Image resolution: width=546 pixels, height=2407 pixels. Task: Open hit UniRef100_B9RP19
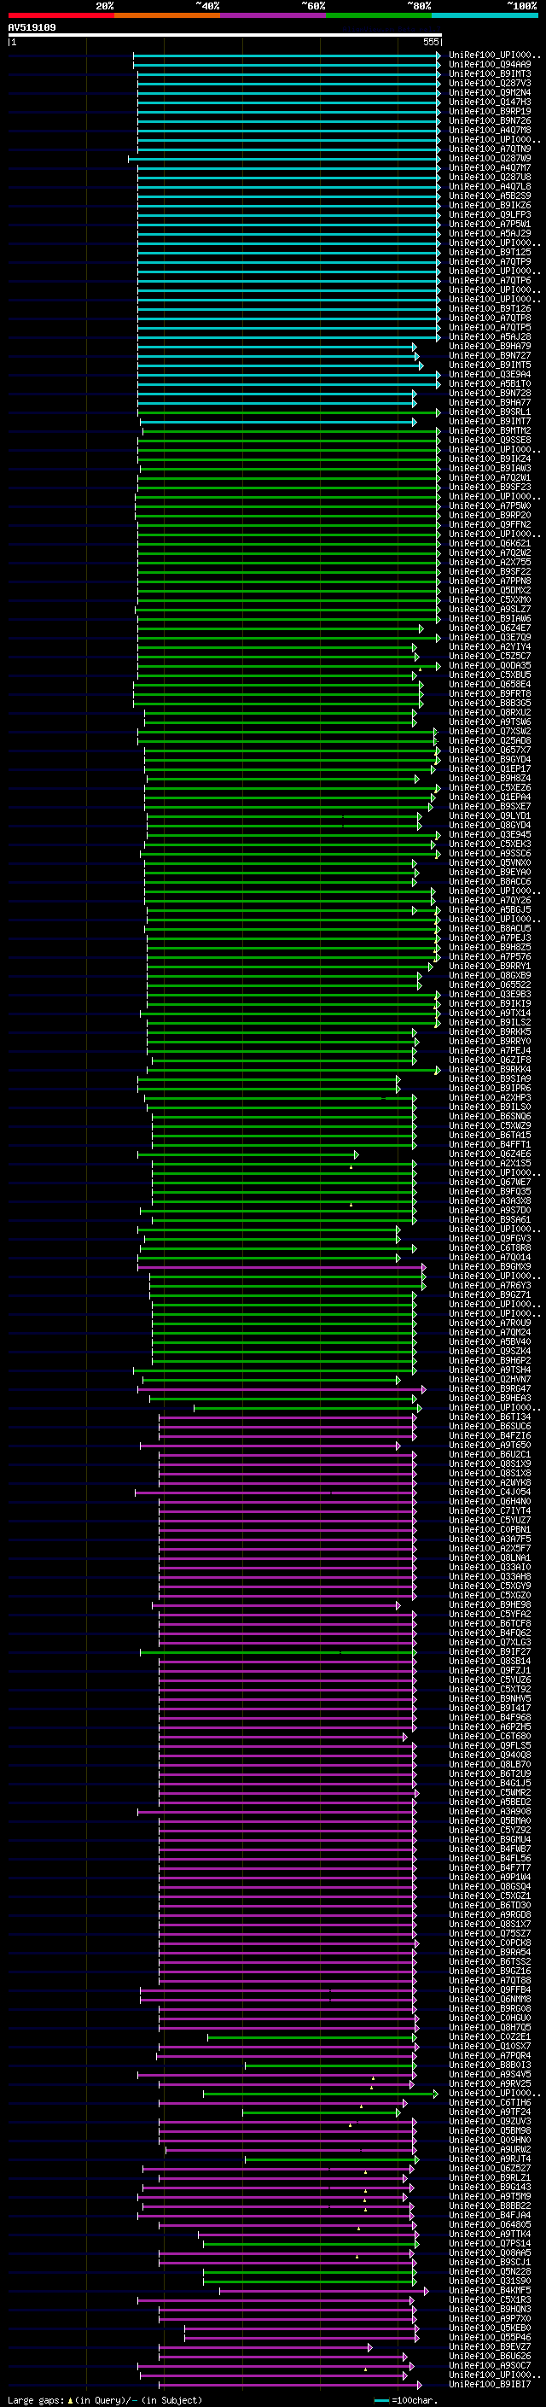[490, 111]
